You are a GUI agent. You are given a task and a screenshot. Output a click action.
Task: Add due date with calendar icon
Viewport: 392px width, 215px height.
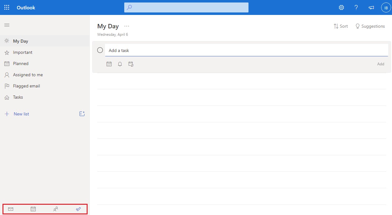pos(109,64)
